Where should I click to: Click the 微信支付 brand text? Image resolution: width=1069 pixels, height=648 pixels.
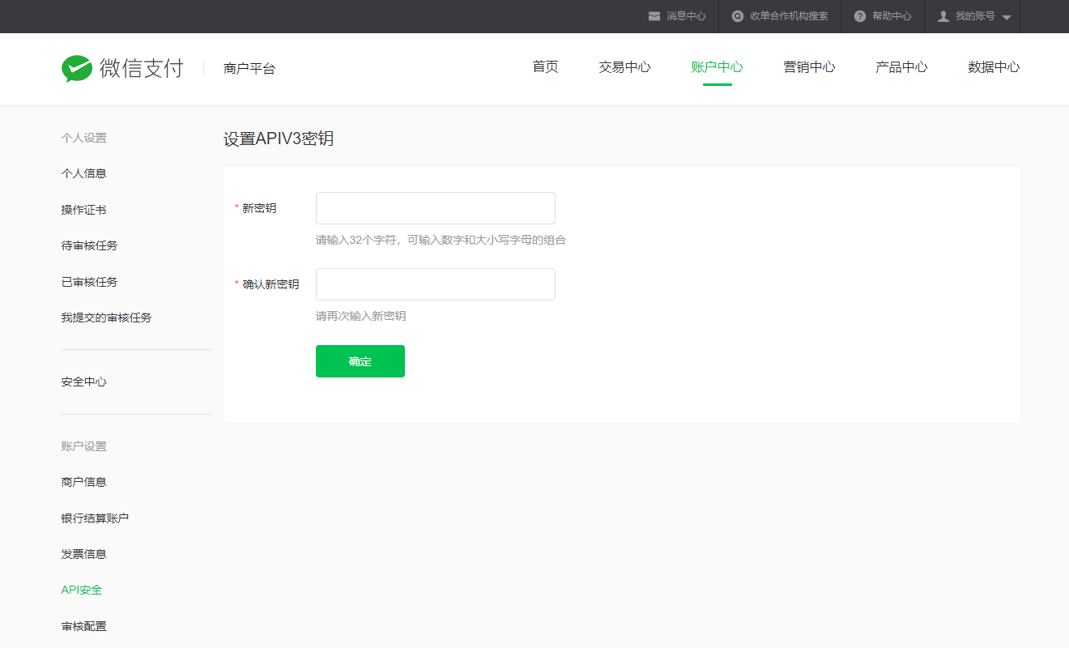click(x=142, y=69)
